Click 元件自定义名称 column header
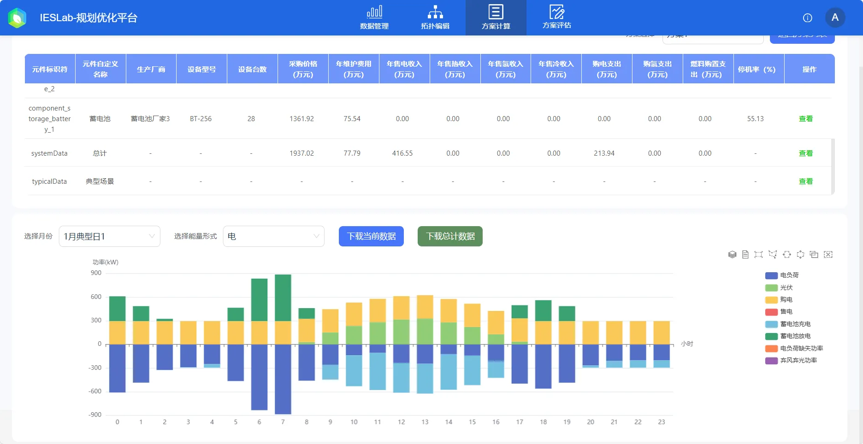Screen dimensions: 863x444 (x=100, y=69)
